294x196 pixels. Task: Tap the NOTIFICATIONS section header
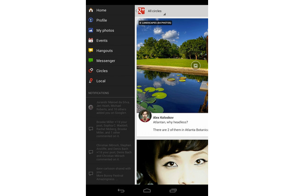[x=99, y=93]
